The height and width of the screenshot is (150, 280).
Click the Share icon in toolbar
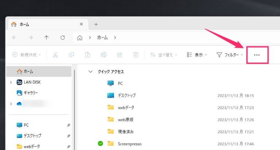click(x=120, y=55)
